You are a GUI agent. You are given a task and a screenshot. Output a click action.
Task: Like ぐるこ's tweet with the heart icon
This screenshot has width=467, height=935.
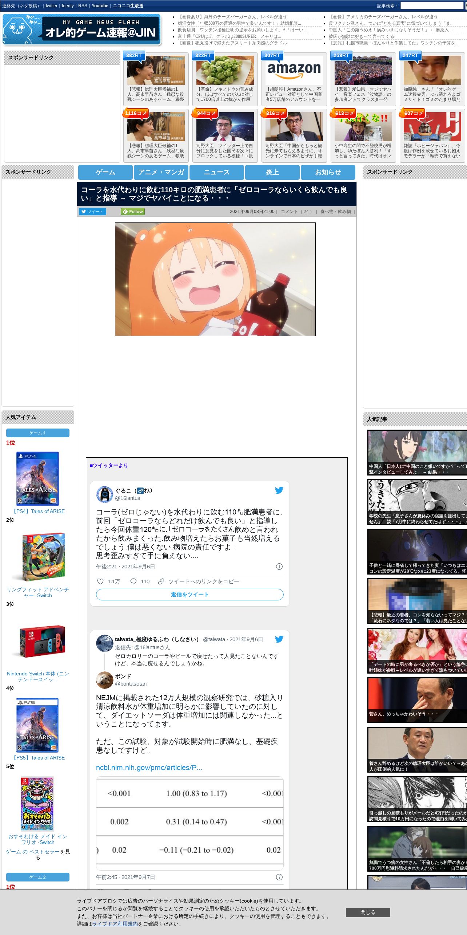click(x=100, y=581)
